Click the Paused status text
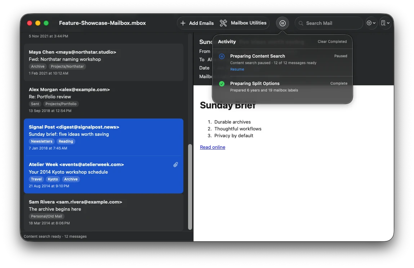414x268 pixels. [340, 56]
